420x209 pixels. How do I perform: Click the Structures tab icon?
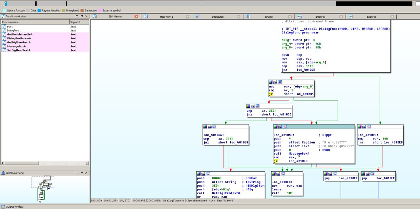(x=197, y=16)
